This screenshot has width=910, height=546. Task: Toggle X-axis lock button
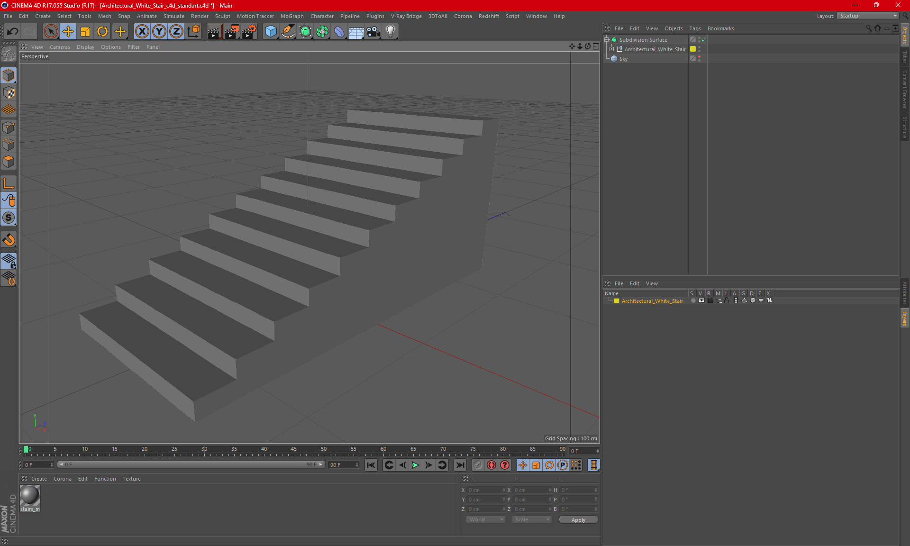[142, 32]
